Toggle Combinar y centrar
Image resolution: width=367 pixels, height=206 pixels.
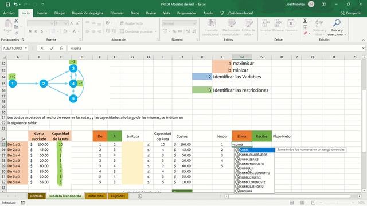tap(136, 31)
